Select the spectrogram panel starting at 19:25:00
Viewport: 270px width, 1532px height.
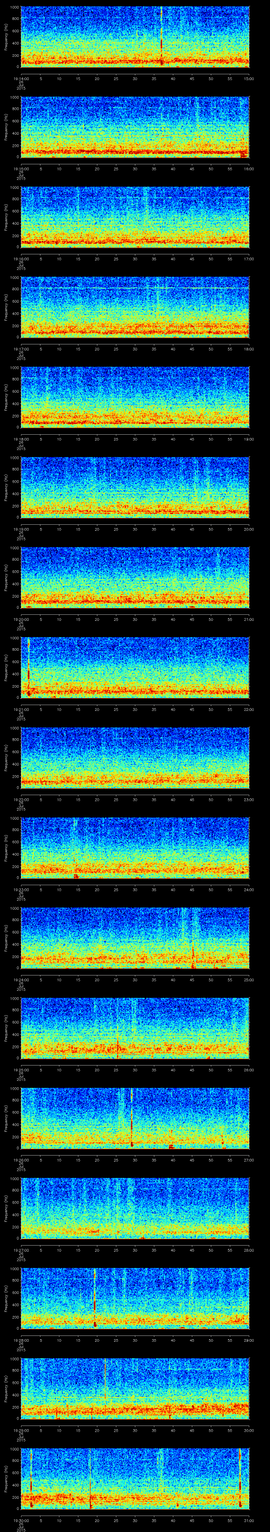click(x=135, y=1028)
